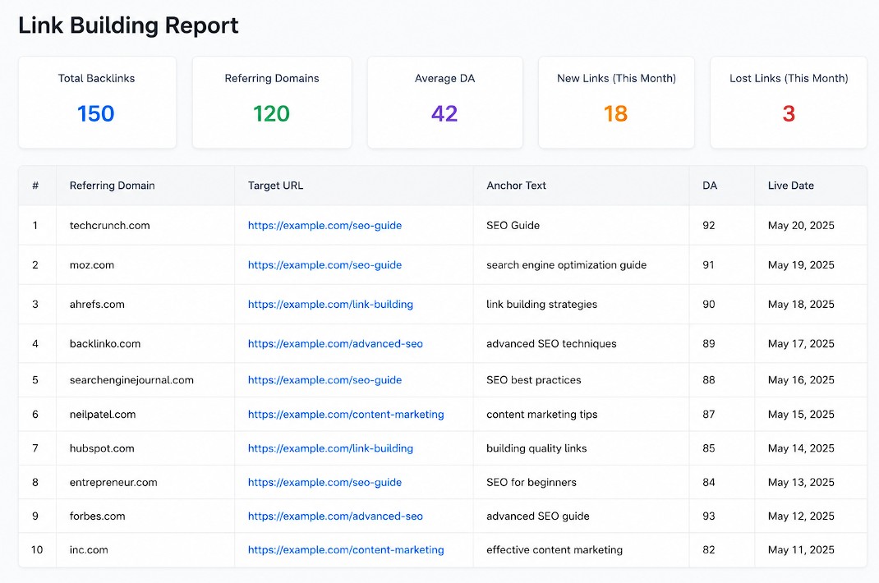Click the 150 total backlinks value
Viewport: 879px width, 583px height.
96,114
